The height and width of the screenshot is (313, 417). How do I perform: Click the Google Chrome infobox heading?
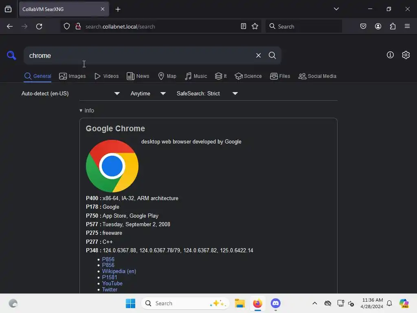[115, 128]
